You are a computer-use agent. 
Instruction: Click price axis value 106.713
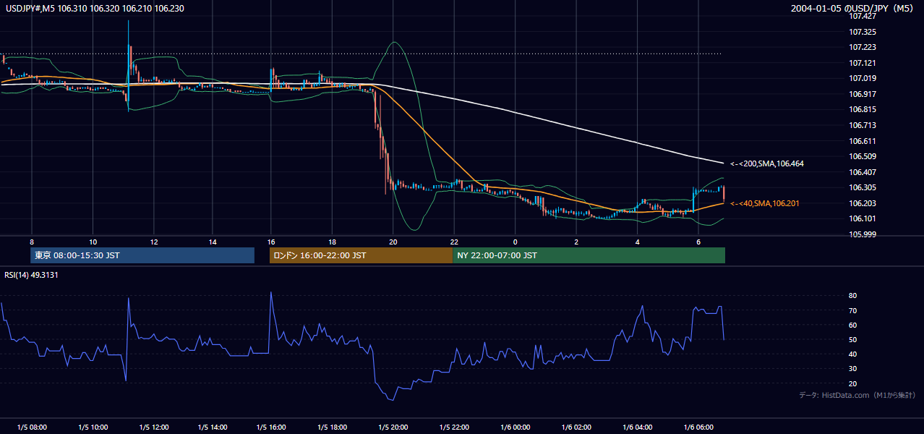(863, 125)
